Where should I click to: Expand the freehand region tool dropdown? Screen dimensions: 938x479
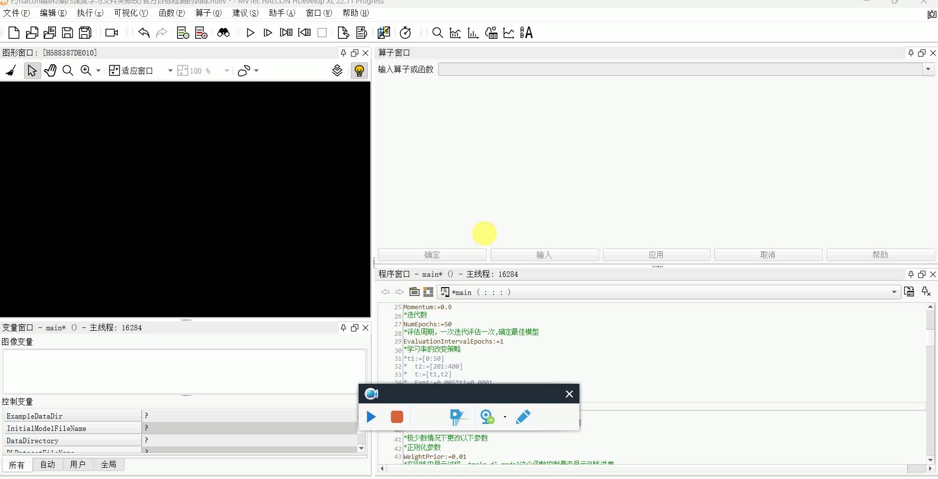[x=257, y=70]
